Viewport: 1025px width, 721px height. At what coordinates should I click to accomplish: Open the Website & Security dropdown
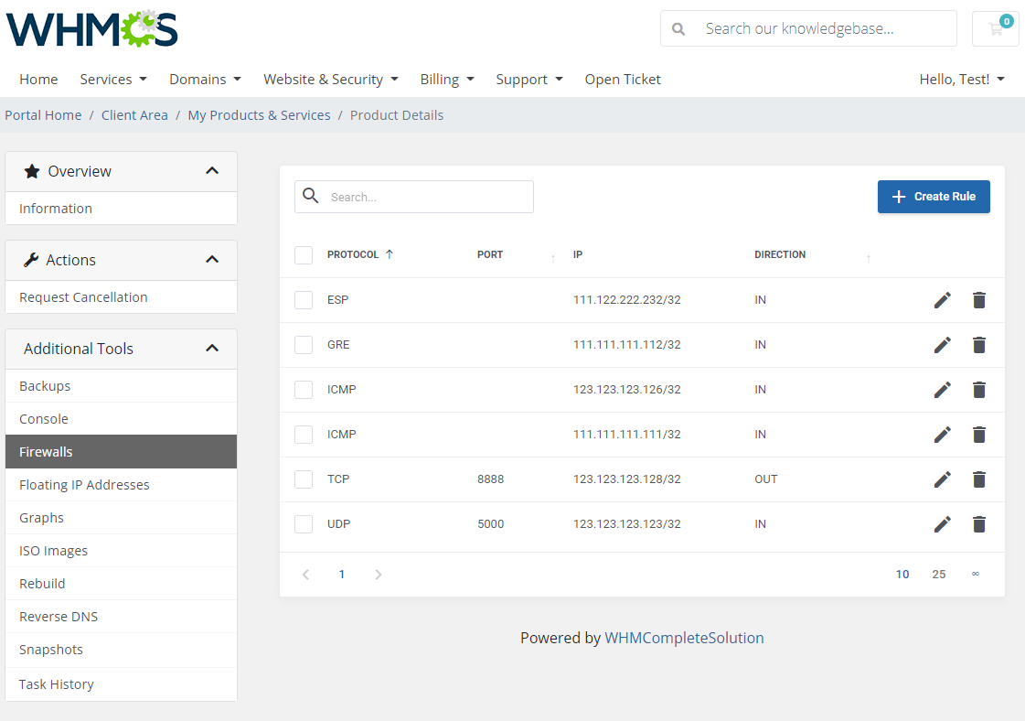(x=331, y=80)
